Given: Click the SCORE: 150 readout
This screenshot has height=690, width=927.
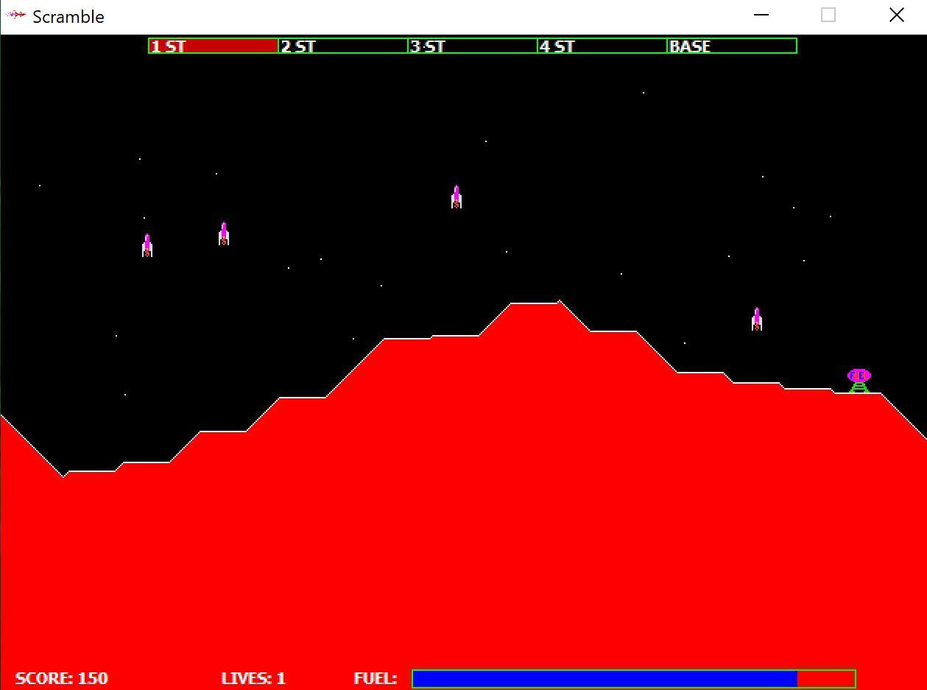Looking at the screenshot, I should pos(62,678).
